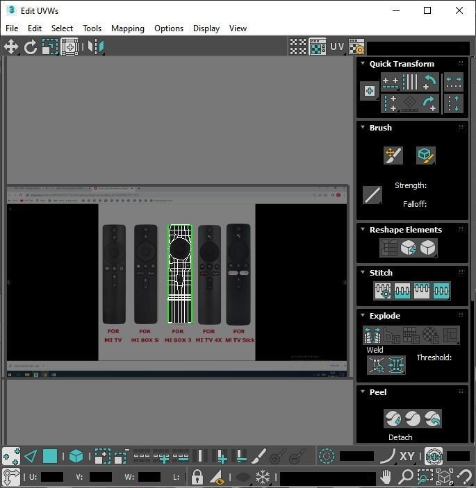Toggle Polygon sub-object mode
This screenshot has height=488, width=476.
[50, 457]
